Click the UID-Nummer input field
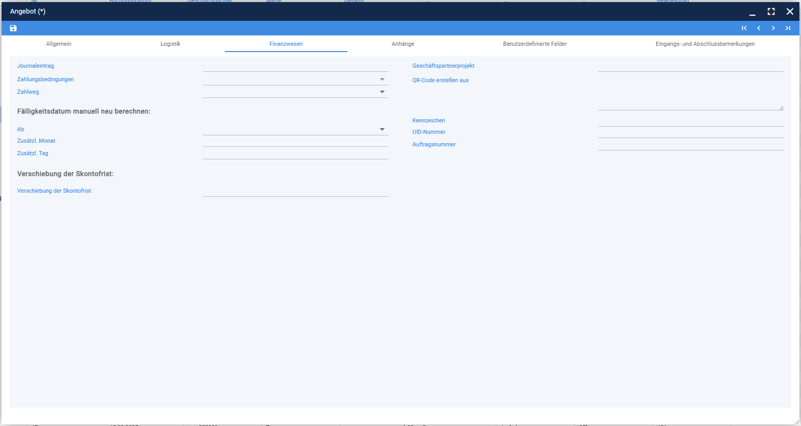801x426 pixels. [x=691, y=132]
